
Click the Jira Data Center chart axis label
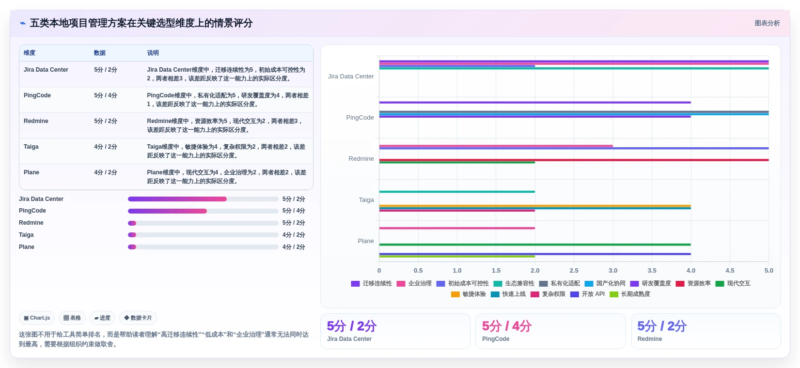click(x=351, y=77)
